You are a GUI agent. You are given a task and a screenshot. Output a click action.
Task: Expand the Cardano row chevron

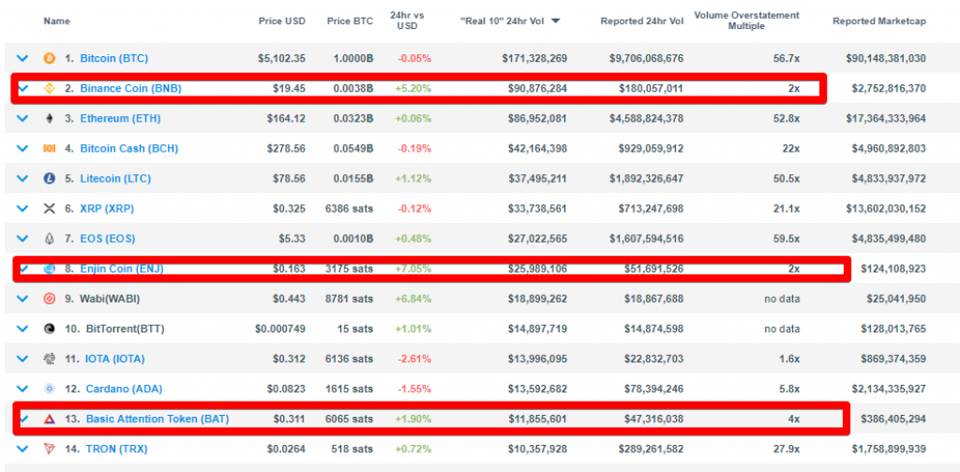pyautogui.click(x=22, y=389)
